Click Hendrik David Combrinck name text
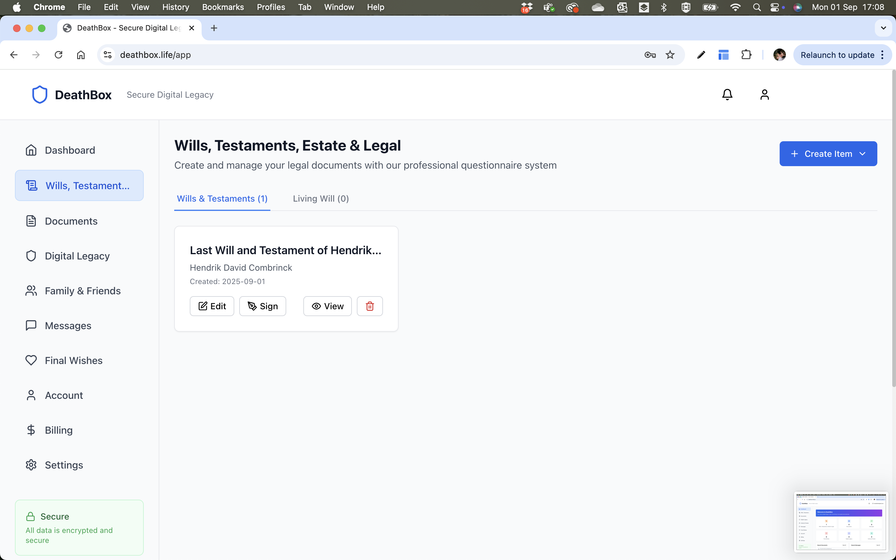The height and width of the screenshot is (560, 896). click(x=241, y=268)
